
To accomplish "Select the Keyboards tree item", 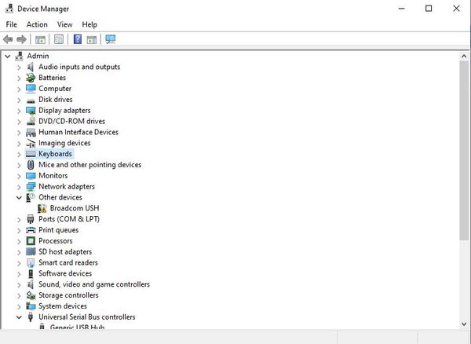I will (x=55, y=154).
